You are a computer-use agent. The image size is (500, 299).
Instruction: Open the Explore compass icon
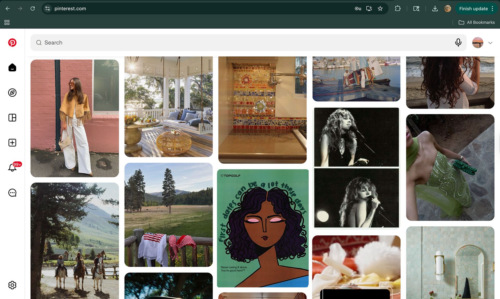[x=12, y=93]
